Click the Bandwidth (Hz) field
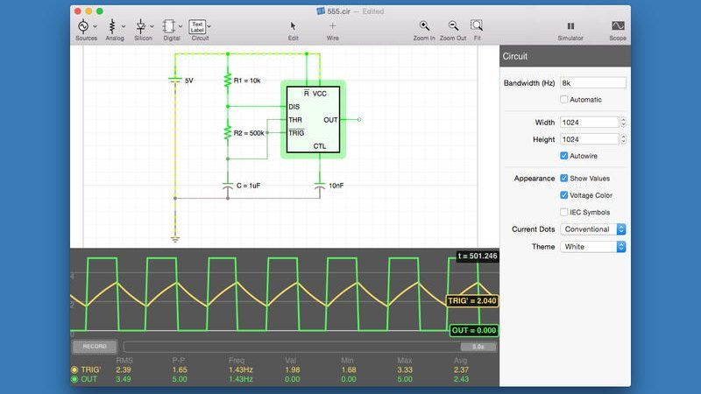This screenshot has height=394, width=701. (593, 82)
